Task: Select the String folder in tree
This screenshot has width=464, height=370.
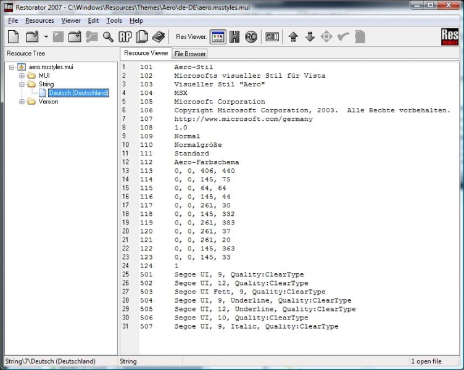Action: (46, 84)
